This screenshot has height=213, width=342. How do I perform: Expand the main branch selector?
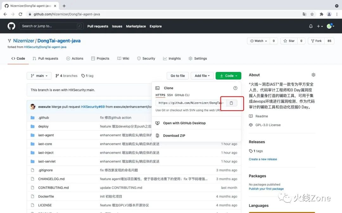(39, 76)
